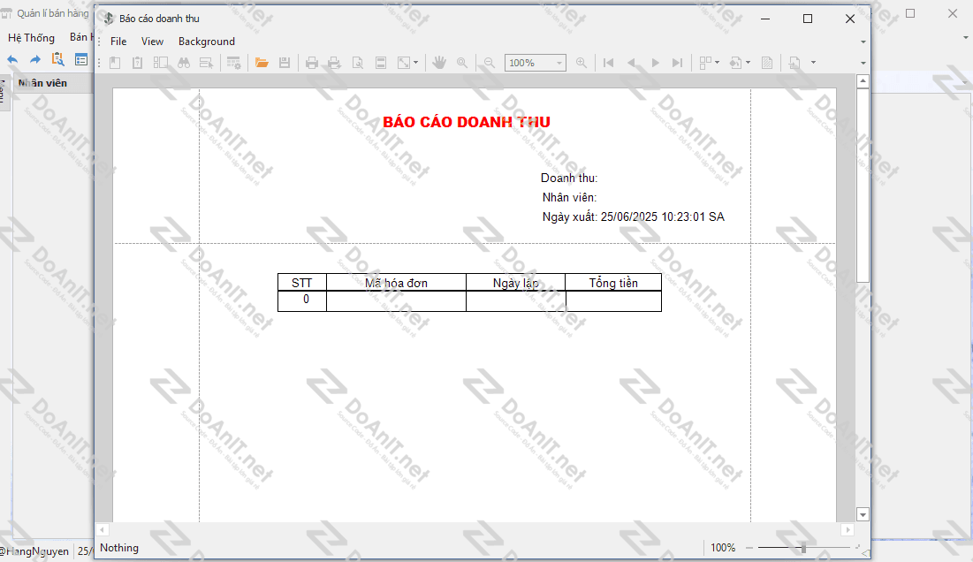Open the Header and Footer editor
The image size is (973, 562).
point(381,63)
